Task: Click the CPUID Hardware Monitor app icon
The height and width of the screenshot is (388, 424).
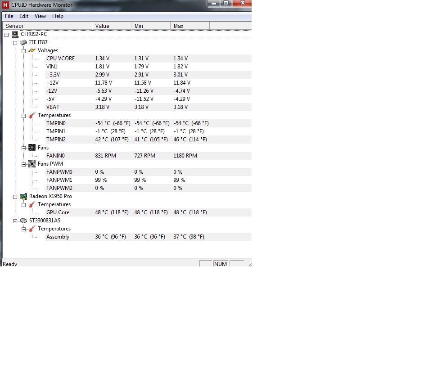Action: pyautogui.click(x=5, y=5)
